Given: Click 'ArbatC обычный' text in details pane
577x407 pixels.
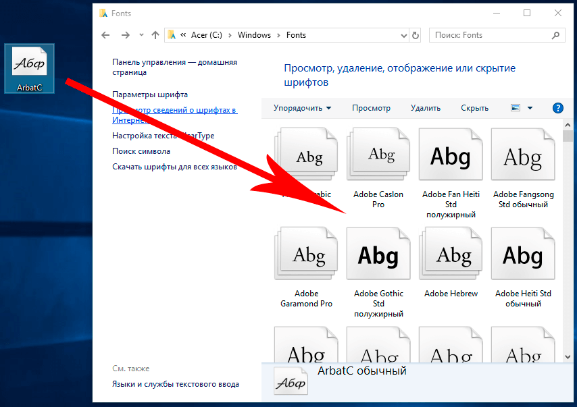Looking at the screenshot, I should coord(361,371).
